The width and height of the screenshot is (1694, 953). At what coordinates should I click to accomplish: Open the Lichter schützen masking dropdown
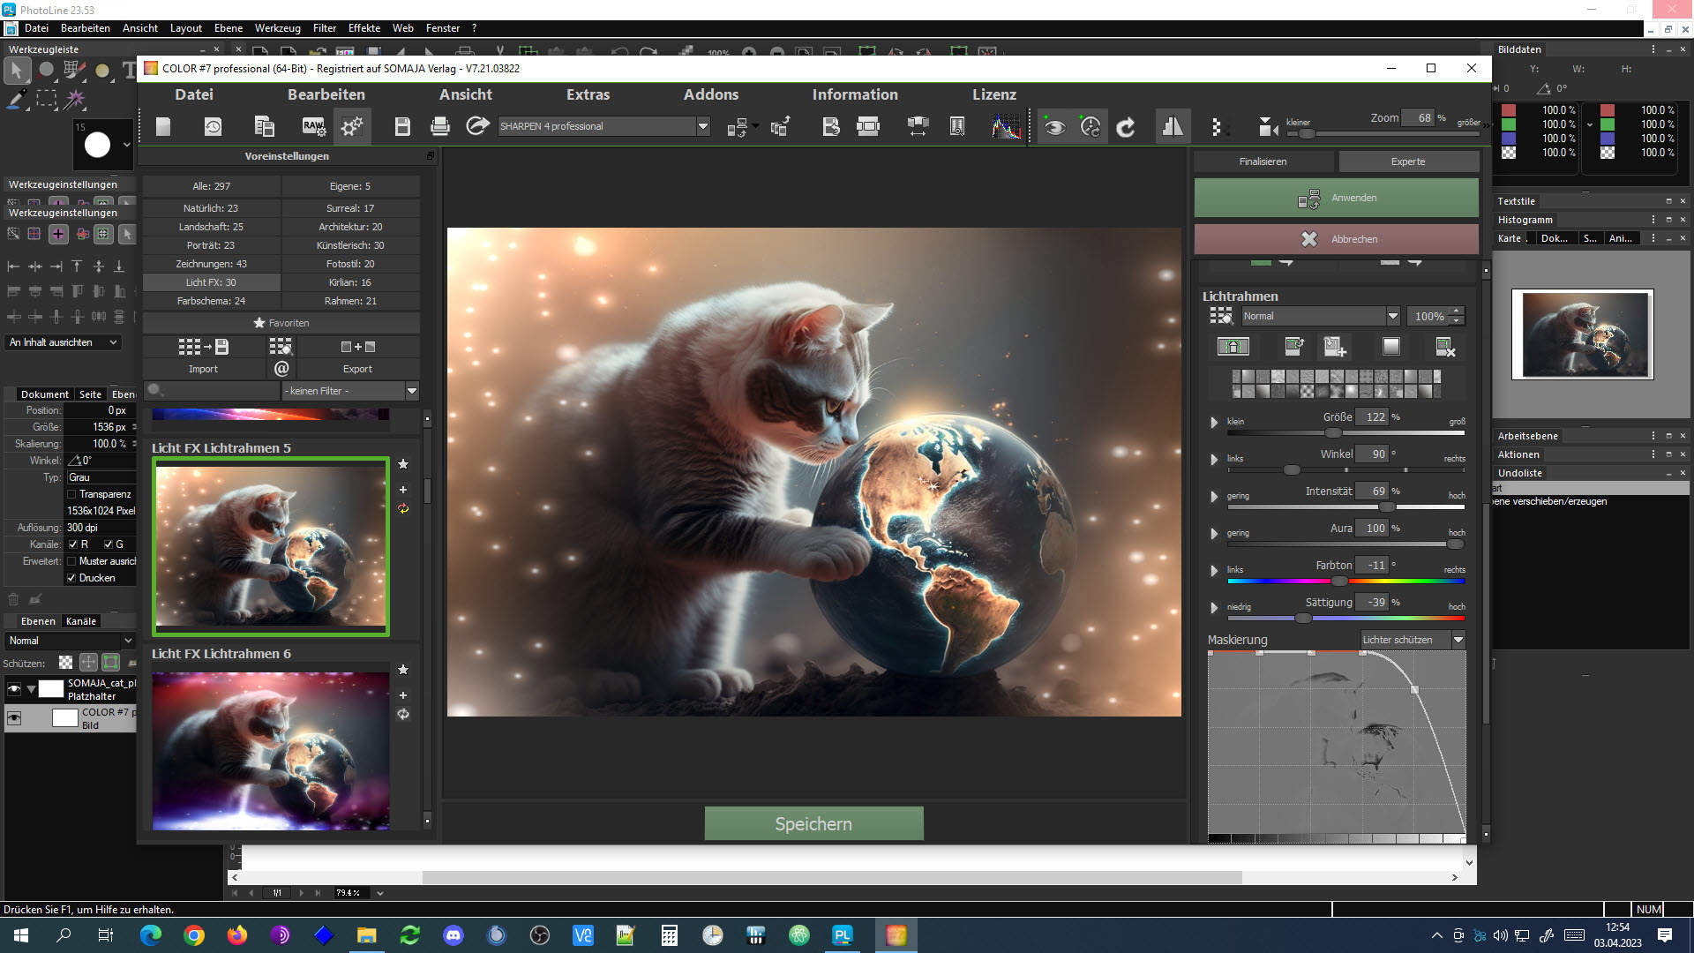(x=1458, y=640)
